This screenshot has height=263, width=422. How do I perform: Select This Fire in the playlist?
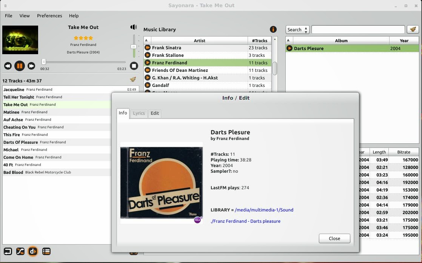point(57,134)
